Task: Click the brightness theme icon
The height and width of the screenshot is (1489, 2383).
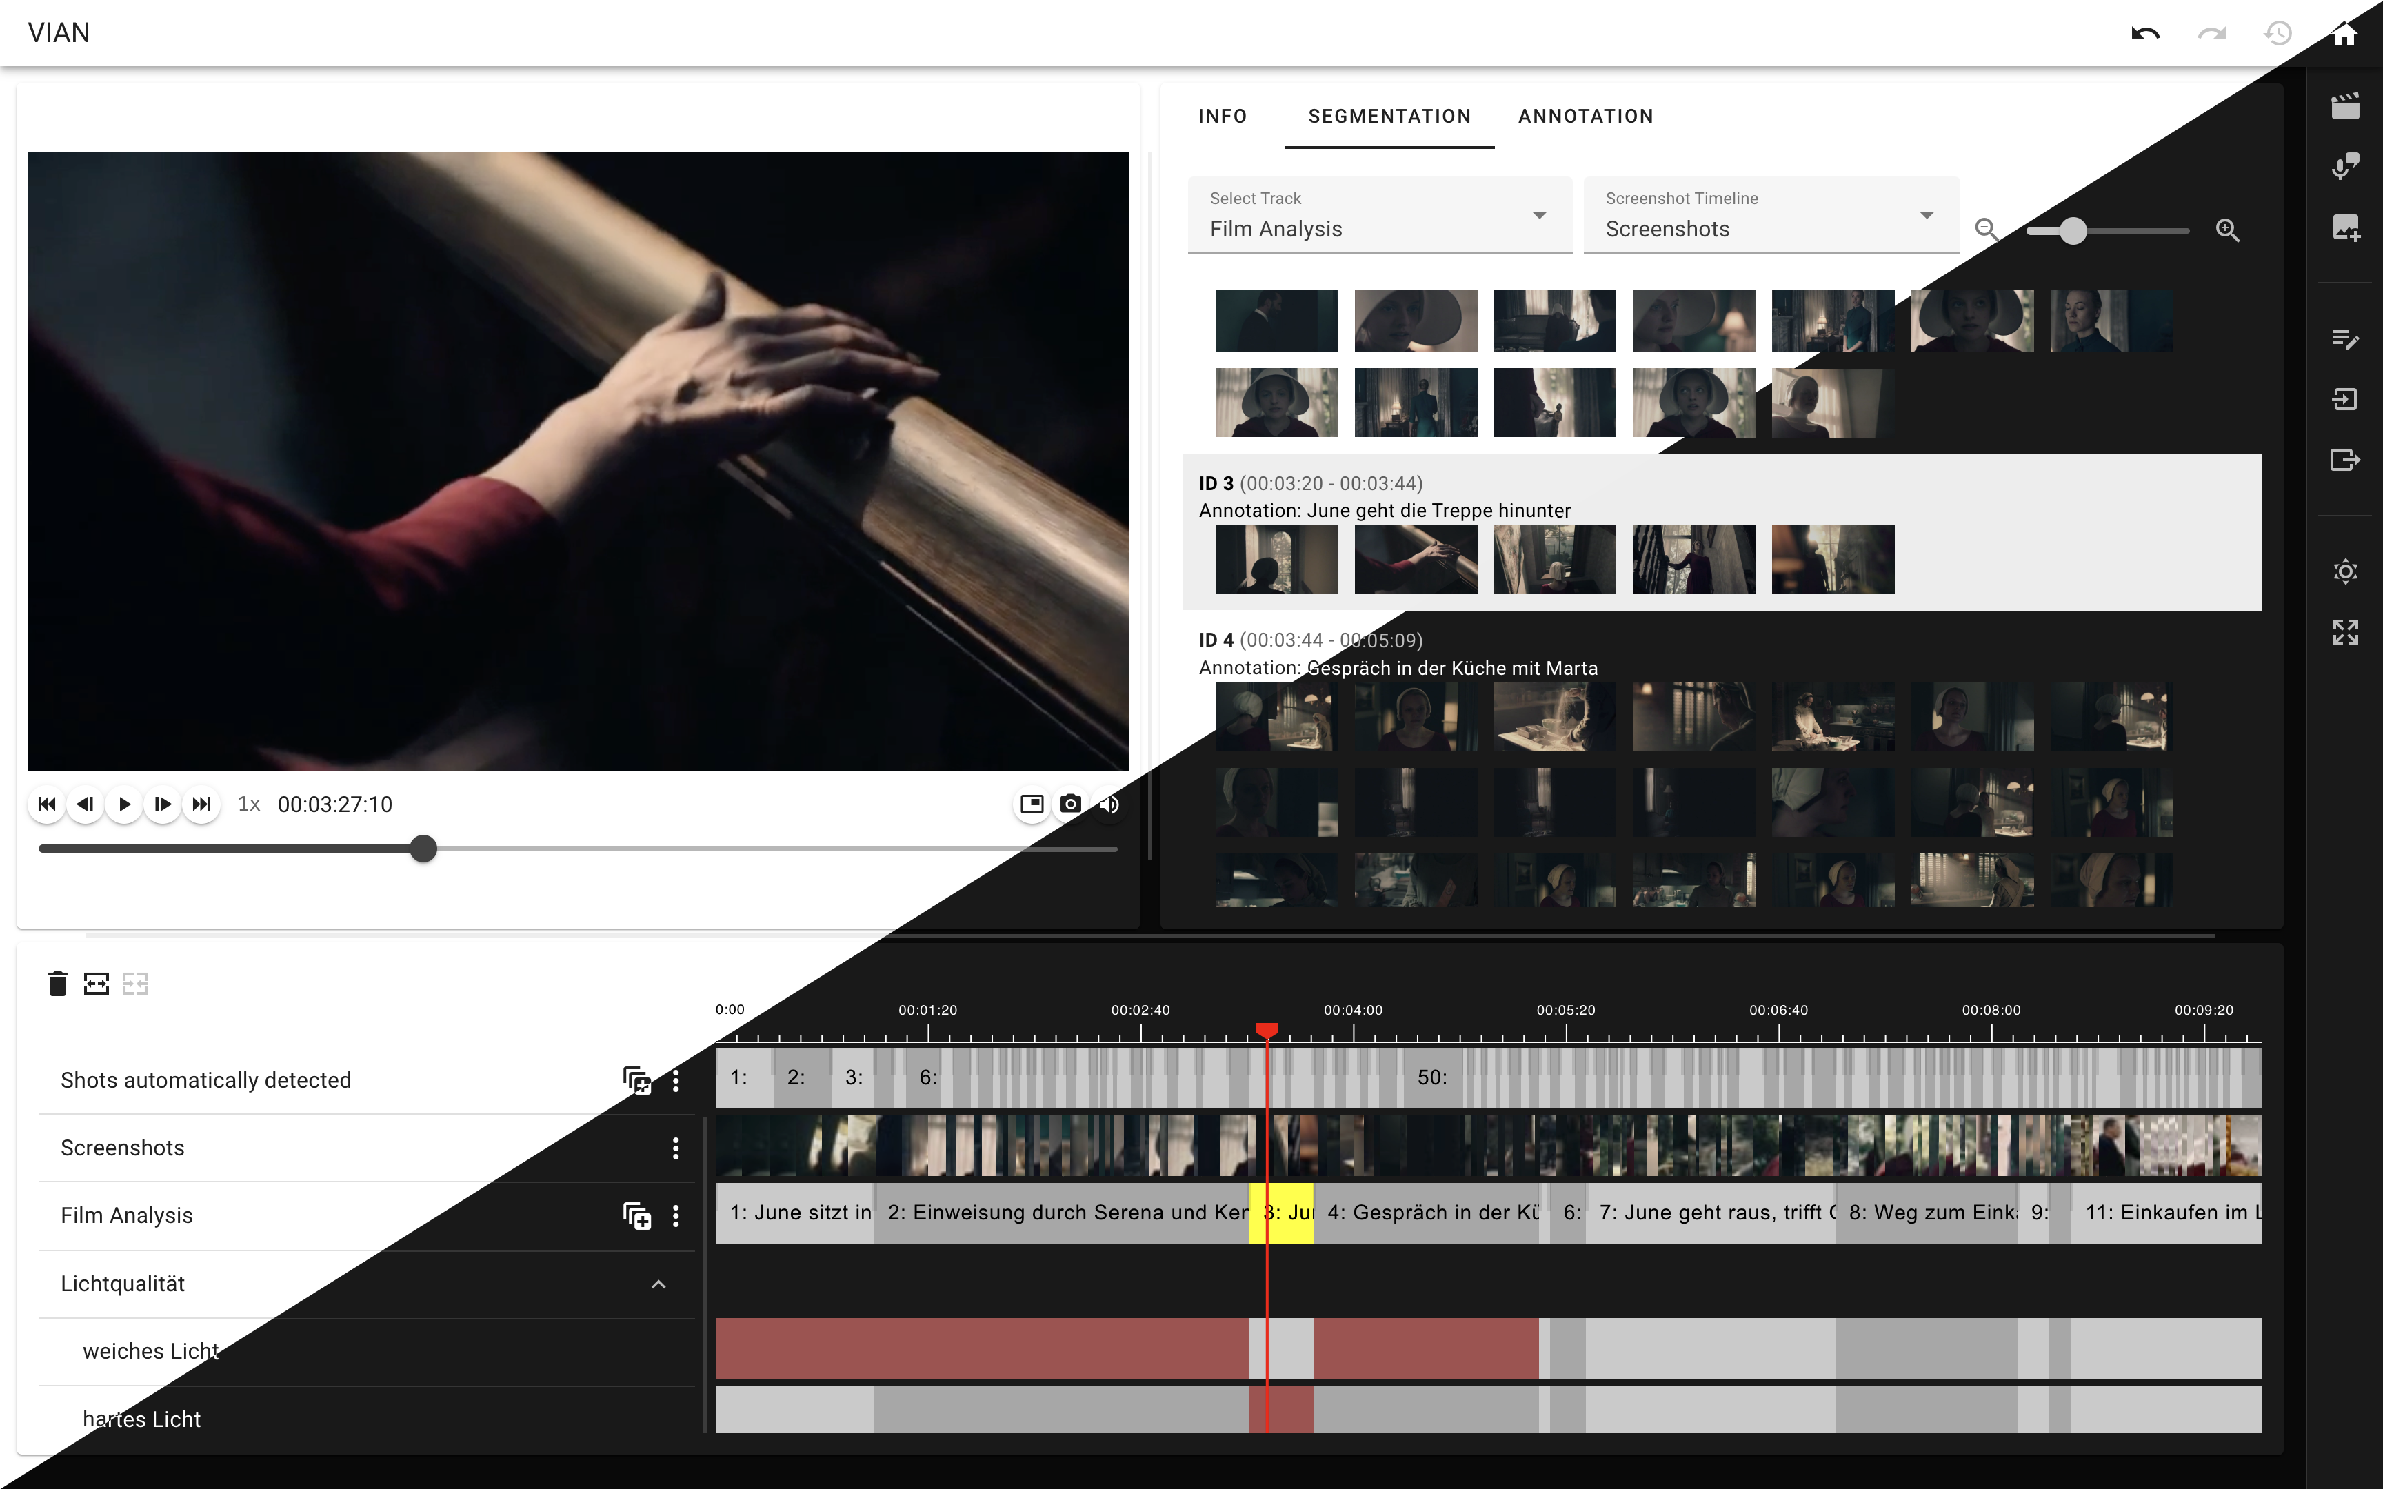Action: pos(2344,571)
